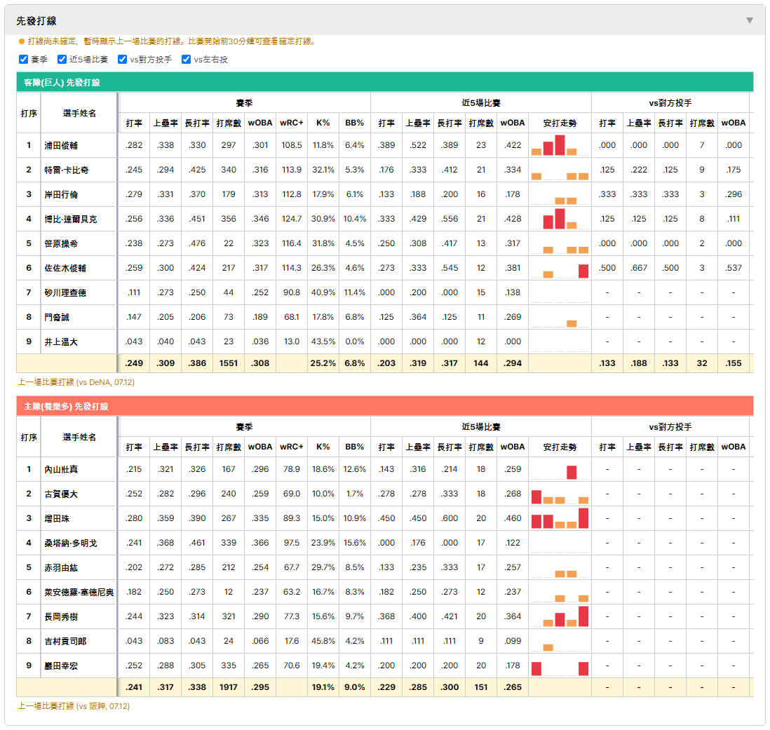Click the hit trend chart for 長岡秀樹
The width and height of the screenshot is (770, 730).
pyautogui.click(x=560, y=616)
